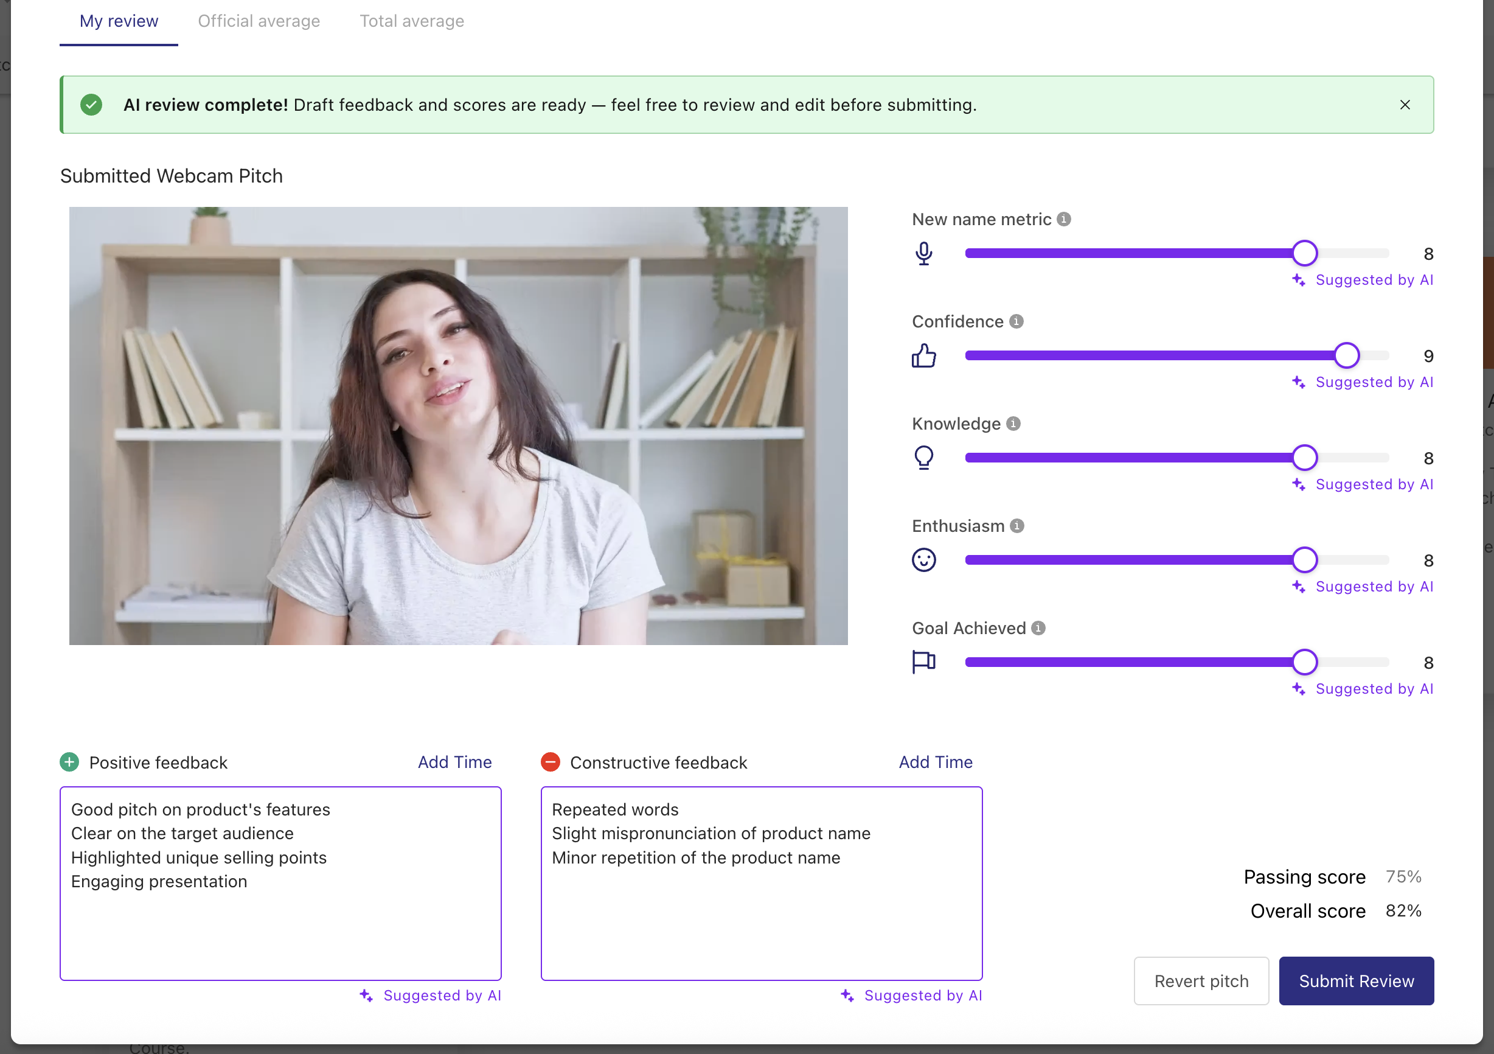Click the lightbulb Knowledge icon
The height and width of the screenshot is (1054, 1494).
[x=923, y=458]
